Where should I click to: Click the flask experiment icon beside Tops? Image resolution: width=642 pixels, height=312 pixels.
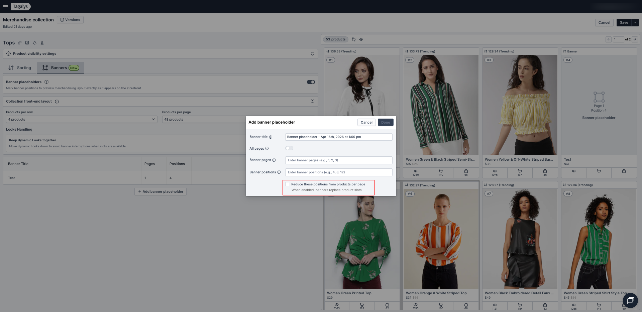pyautogui.click(x=42, y=43)
